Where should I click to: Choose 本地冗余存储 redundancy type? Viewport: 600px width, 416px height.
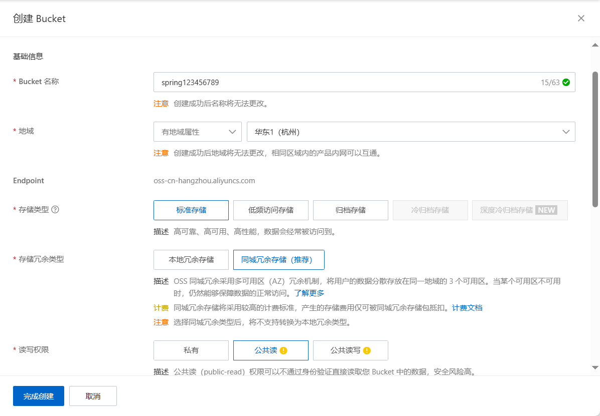(x=191, y=260)
